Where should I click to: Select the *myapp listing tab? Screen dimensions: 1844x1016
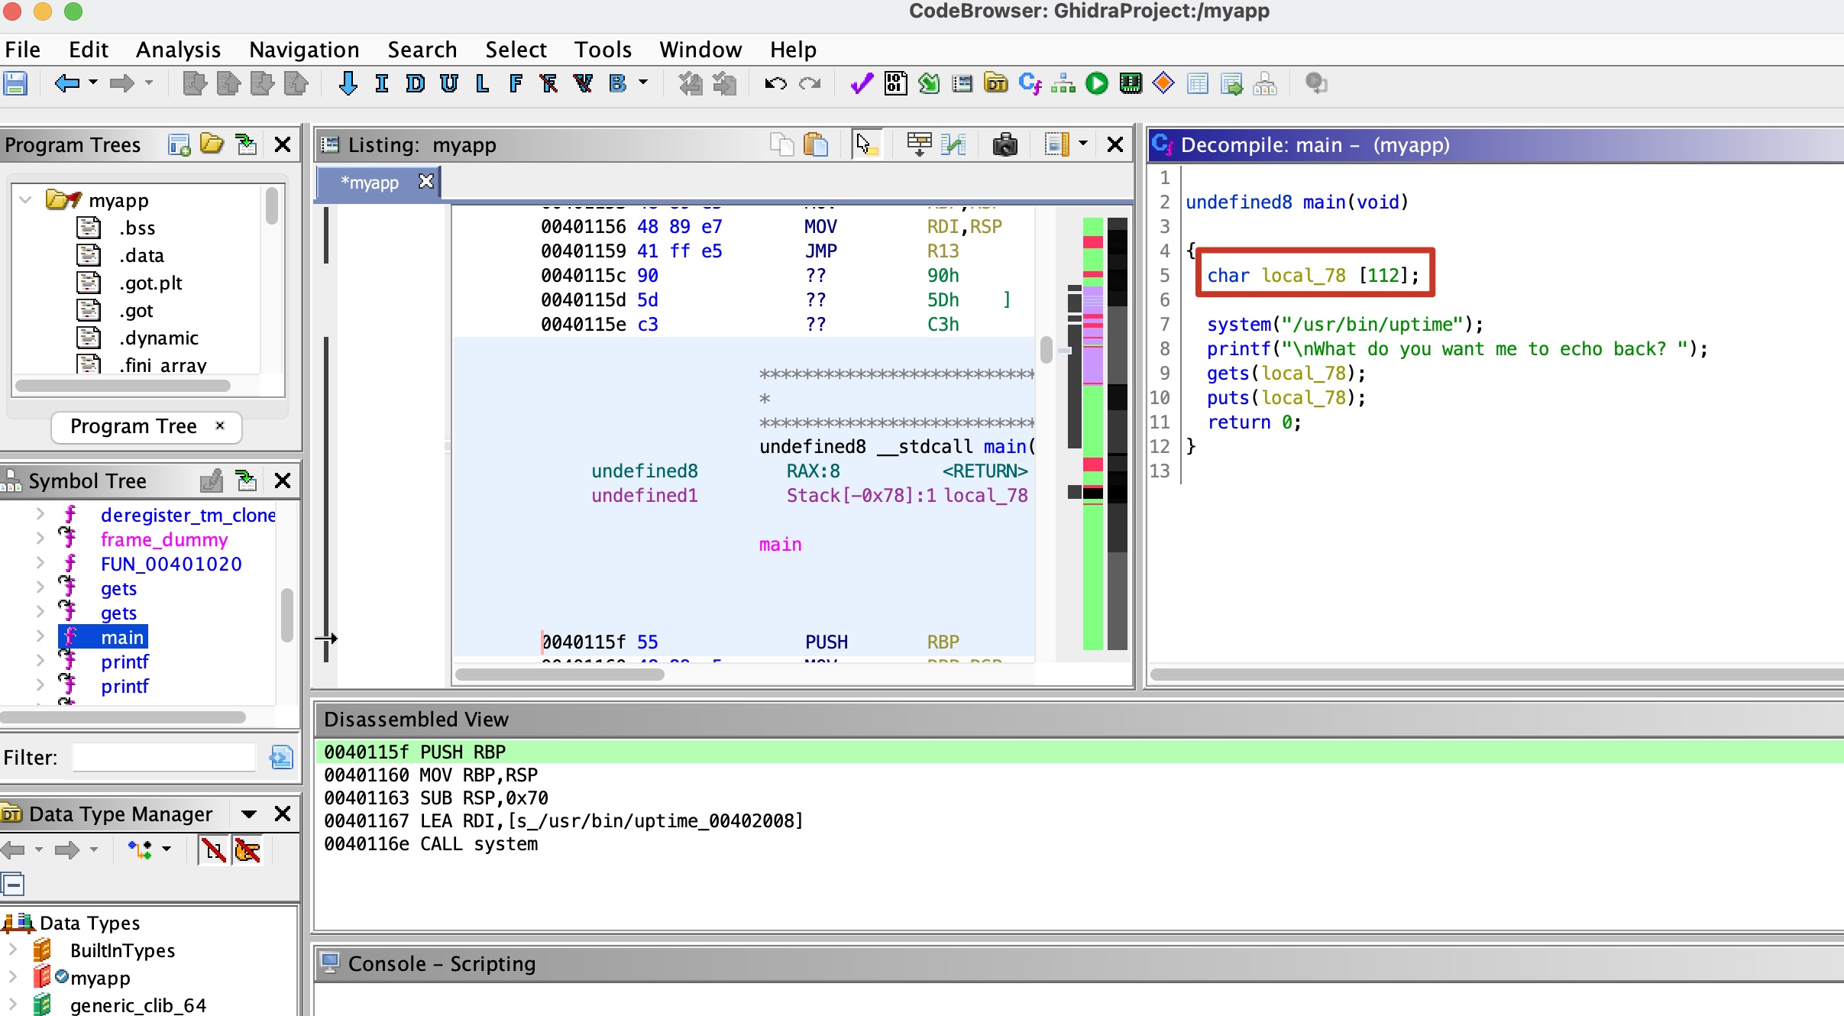tap(370, 183)
